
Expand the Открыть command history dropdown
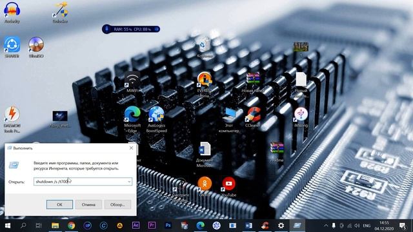click(x=129, y=182)
